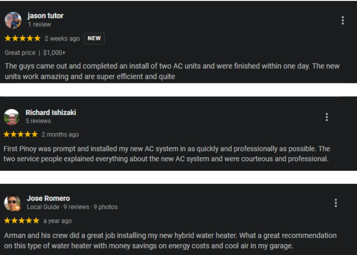
Task: Open Jose Romero's profile via name
Action: click(x=48, y=198)
